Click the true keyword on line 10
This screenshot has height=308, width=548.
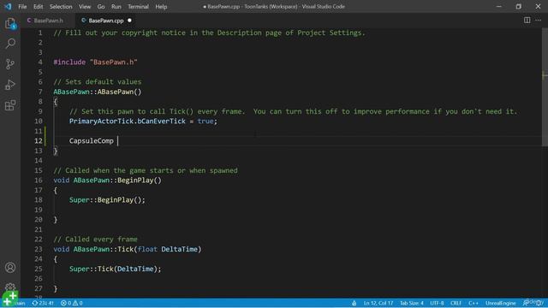click(205, 121)
